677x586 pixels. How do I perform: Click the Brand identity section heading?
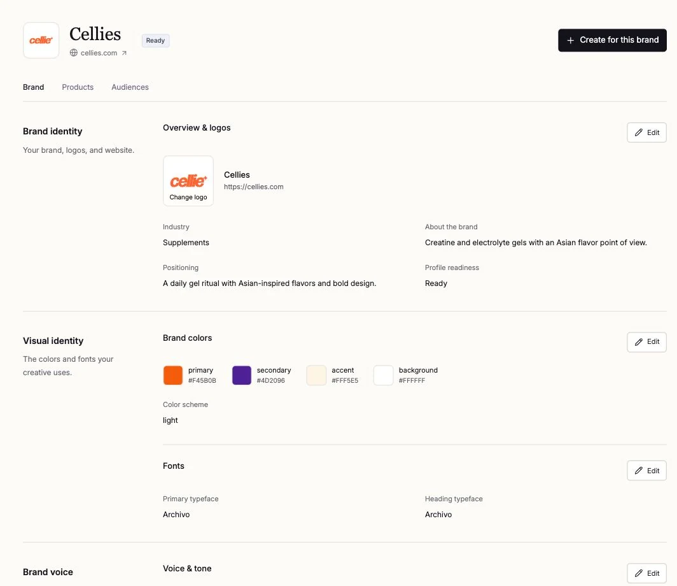53,131
